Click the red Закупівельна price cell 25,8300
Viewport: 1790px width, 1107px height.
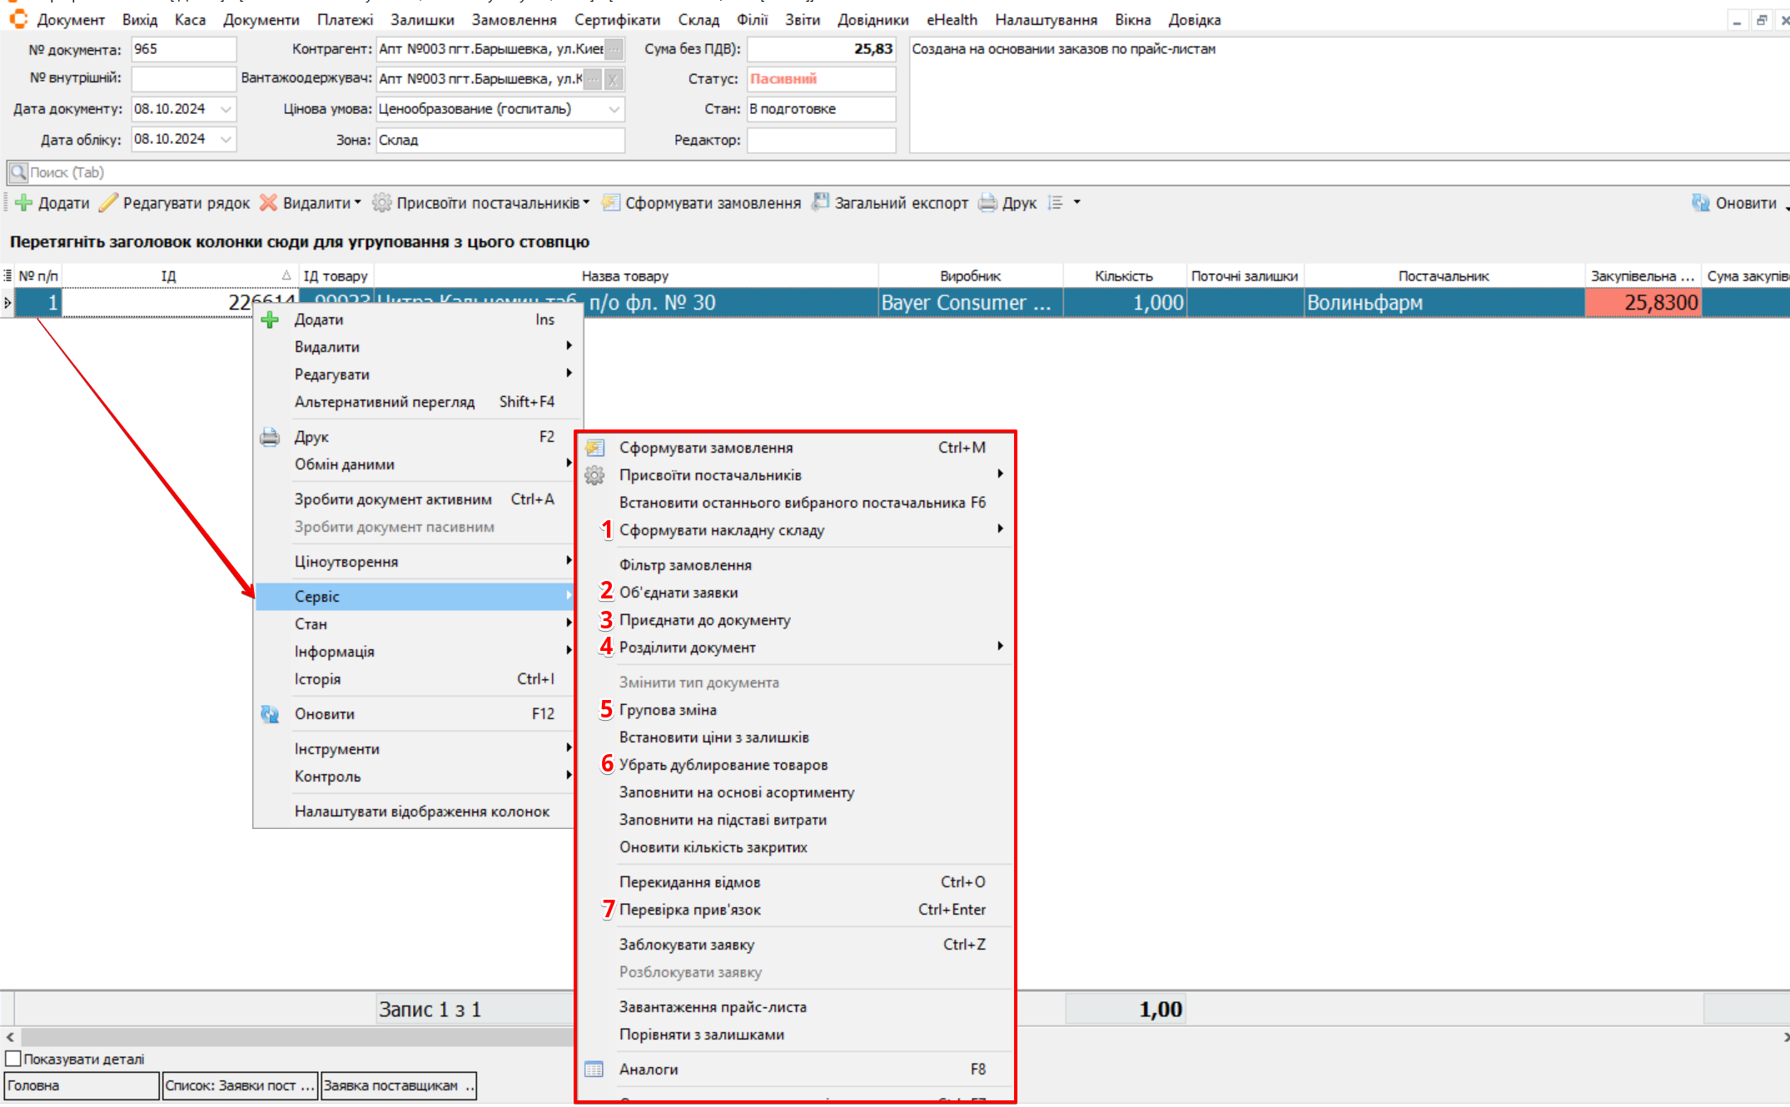tap(1642, 303)
